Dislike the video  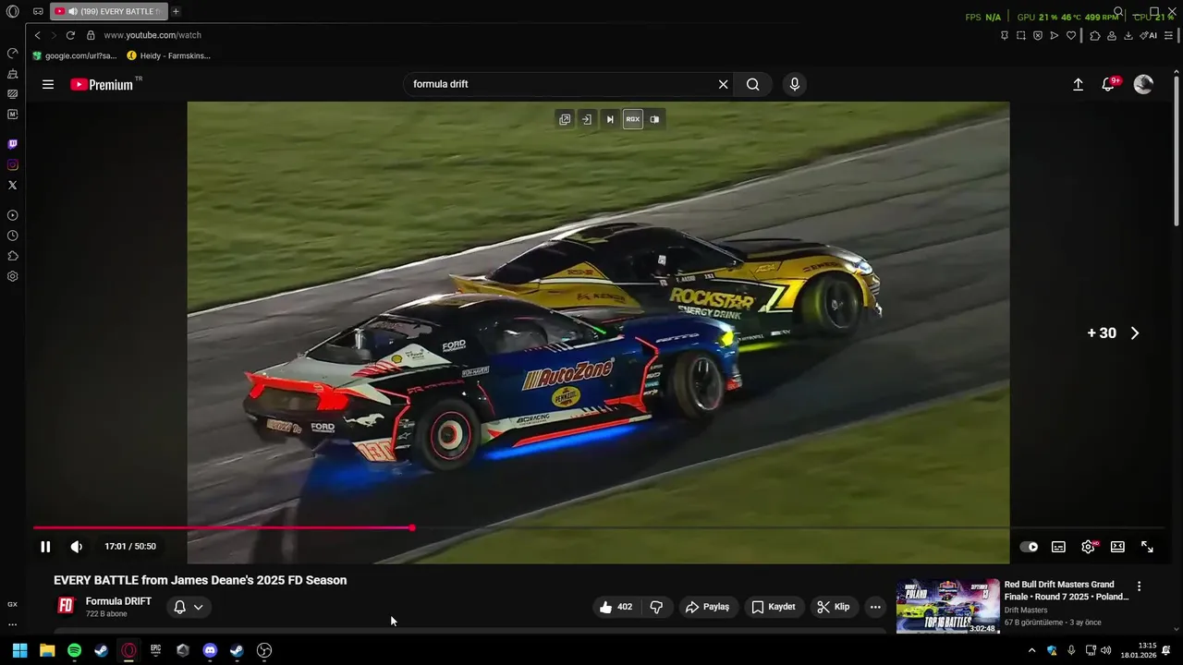pos(656,607)
